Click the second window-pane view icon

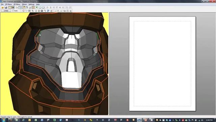tap(43, 7)
